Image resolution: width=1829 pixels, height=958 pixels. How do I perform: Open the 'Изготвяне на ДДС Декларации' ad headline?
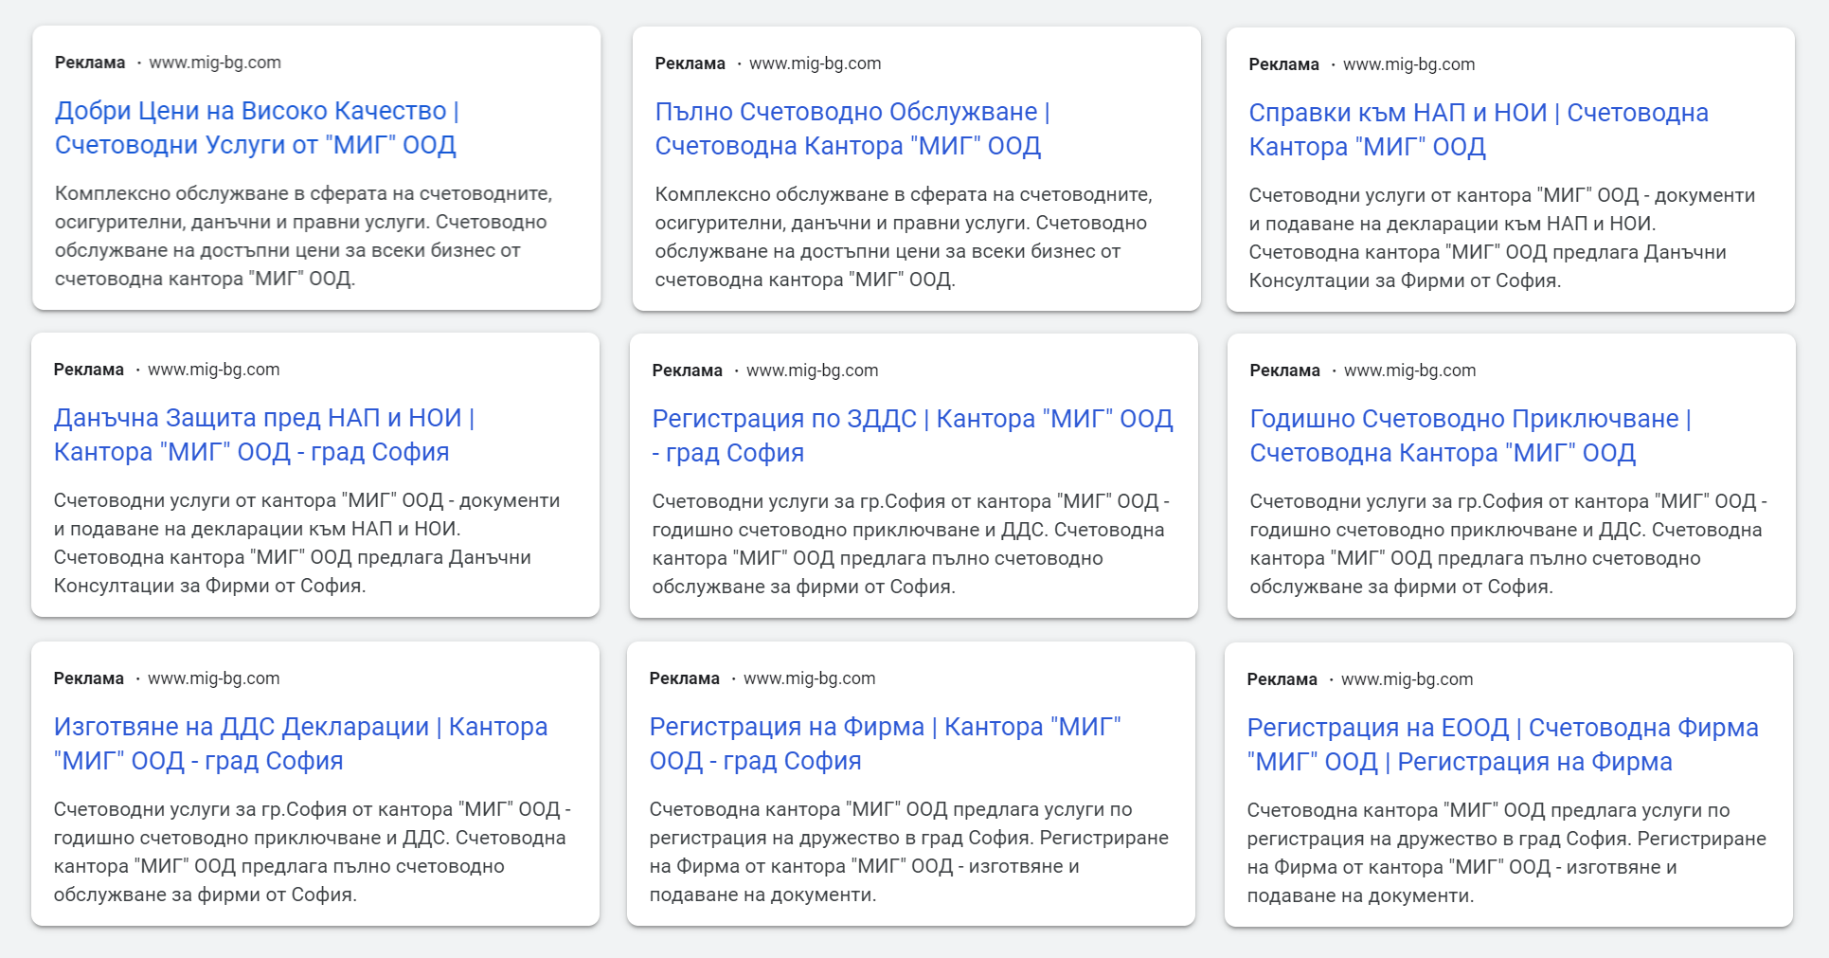300,744
